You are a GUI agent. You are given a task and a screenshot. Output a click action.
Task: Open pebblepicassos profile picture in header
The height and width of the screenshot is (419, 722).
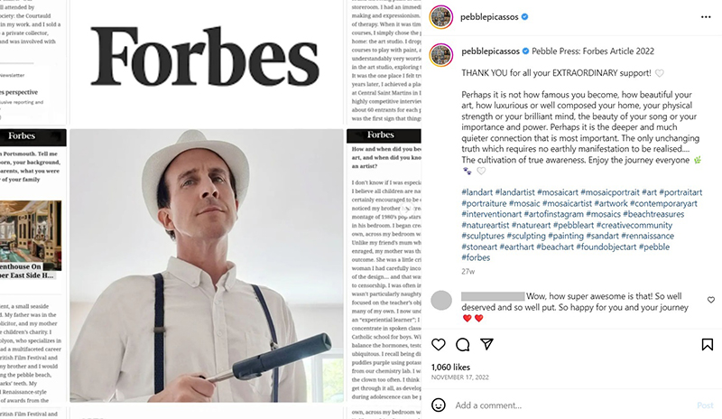(x=441, y=17)
